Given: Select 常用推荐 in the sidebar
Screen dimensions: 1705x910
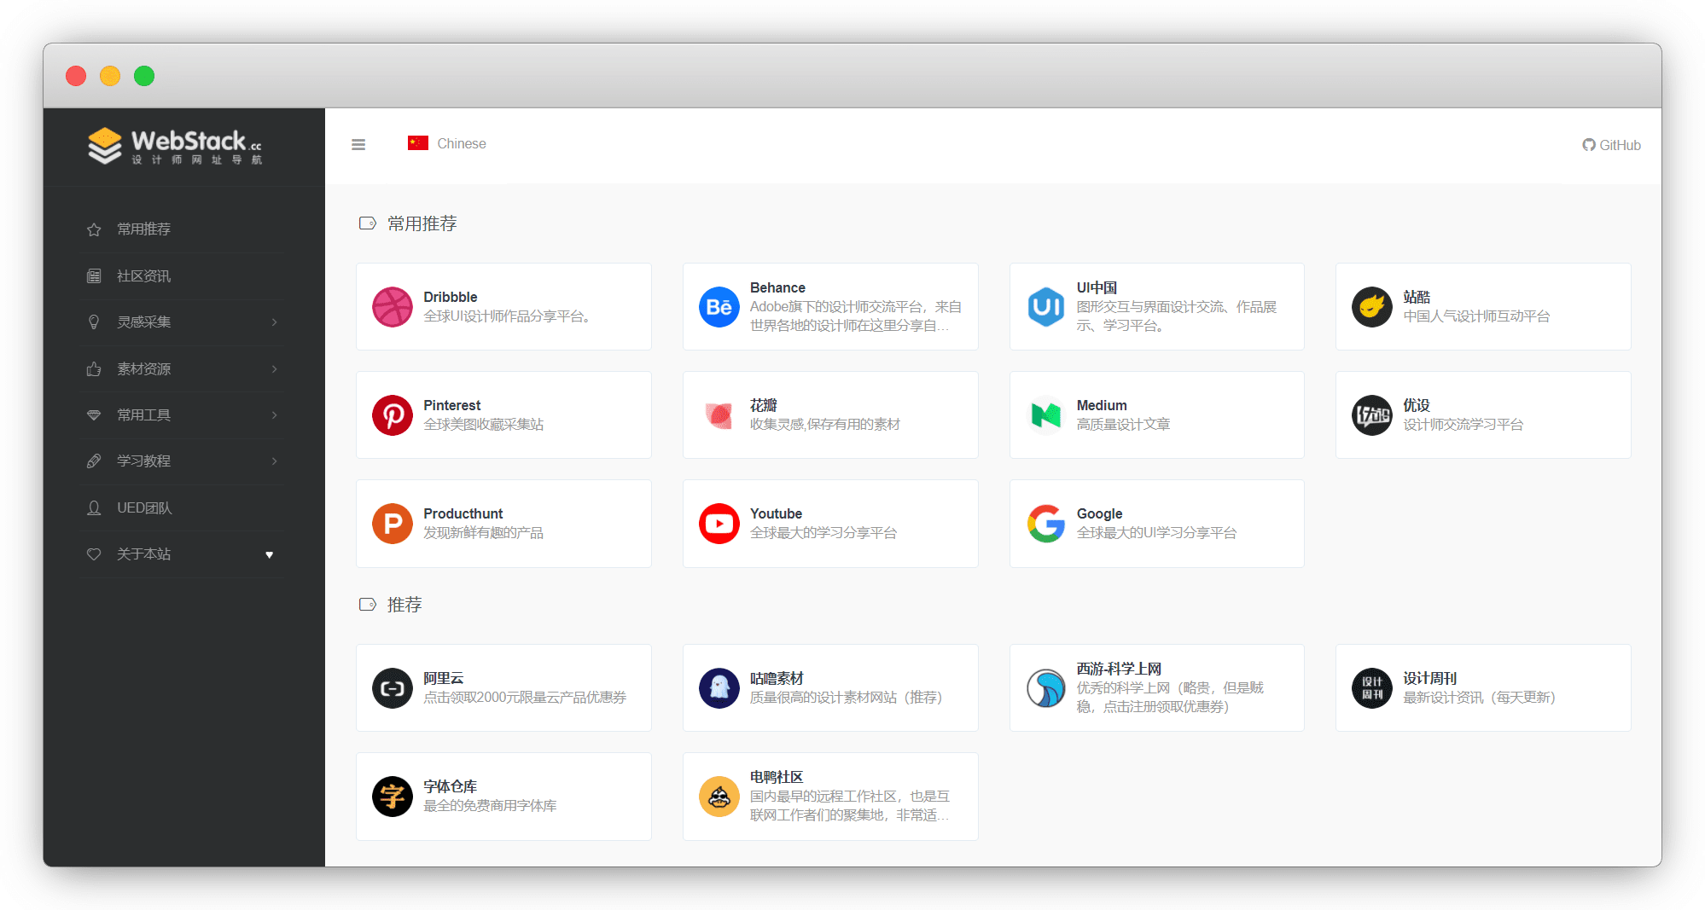Looking at the screenshot, I should click(143, 229).
